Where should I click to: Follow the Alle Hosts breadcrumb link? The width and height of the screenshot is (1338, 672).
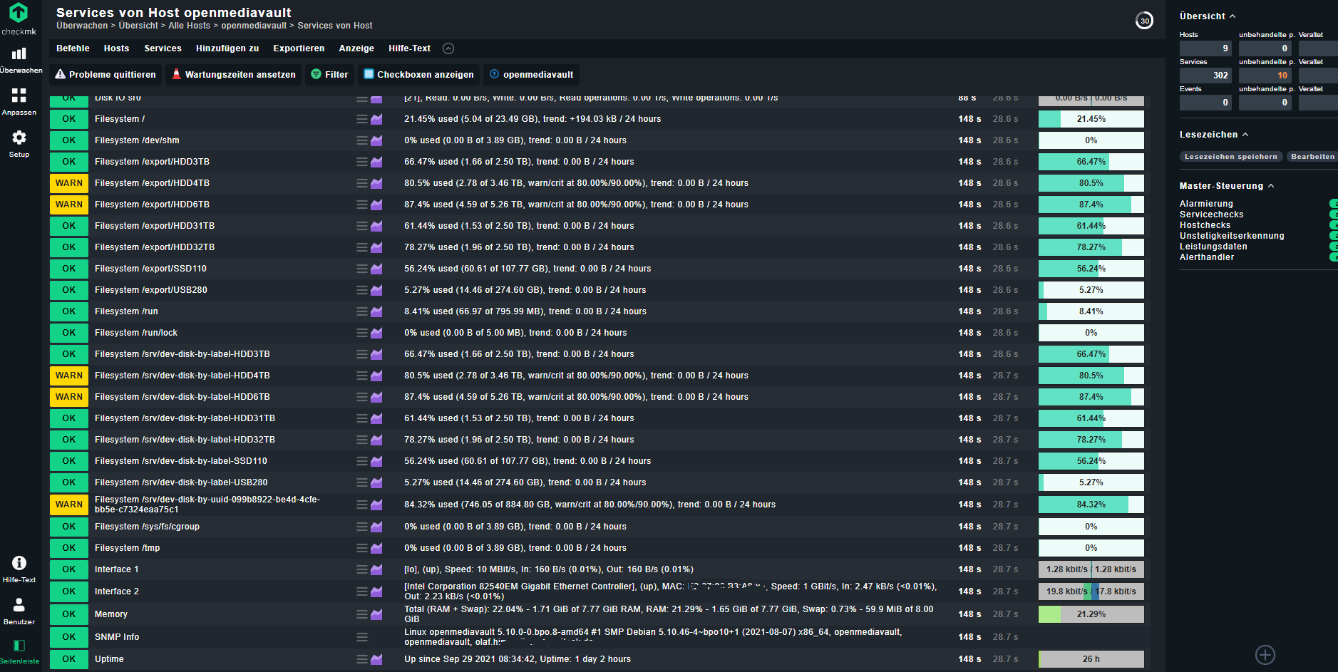189,26
